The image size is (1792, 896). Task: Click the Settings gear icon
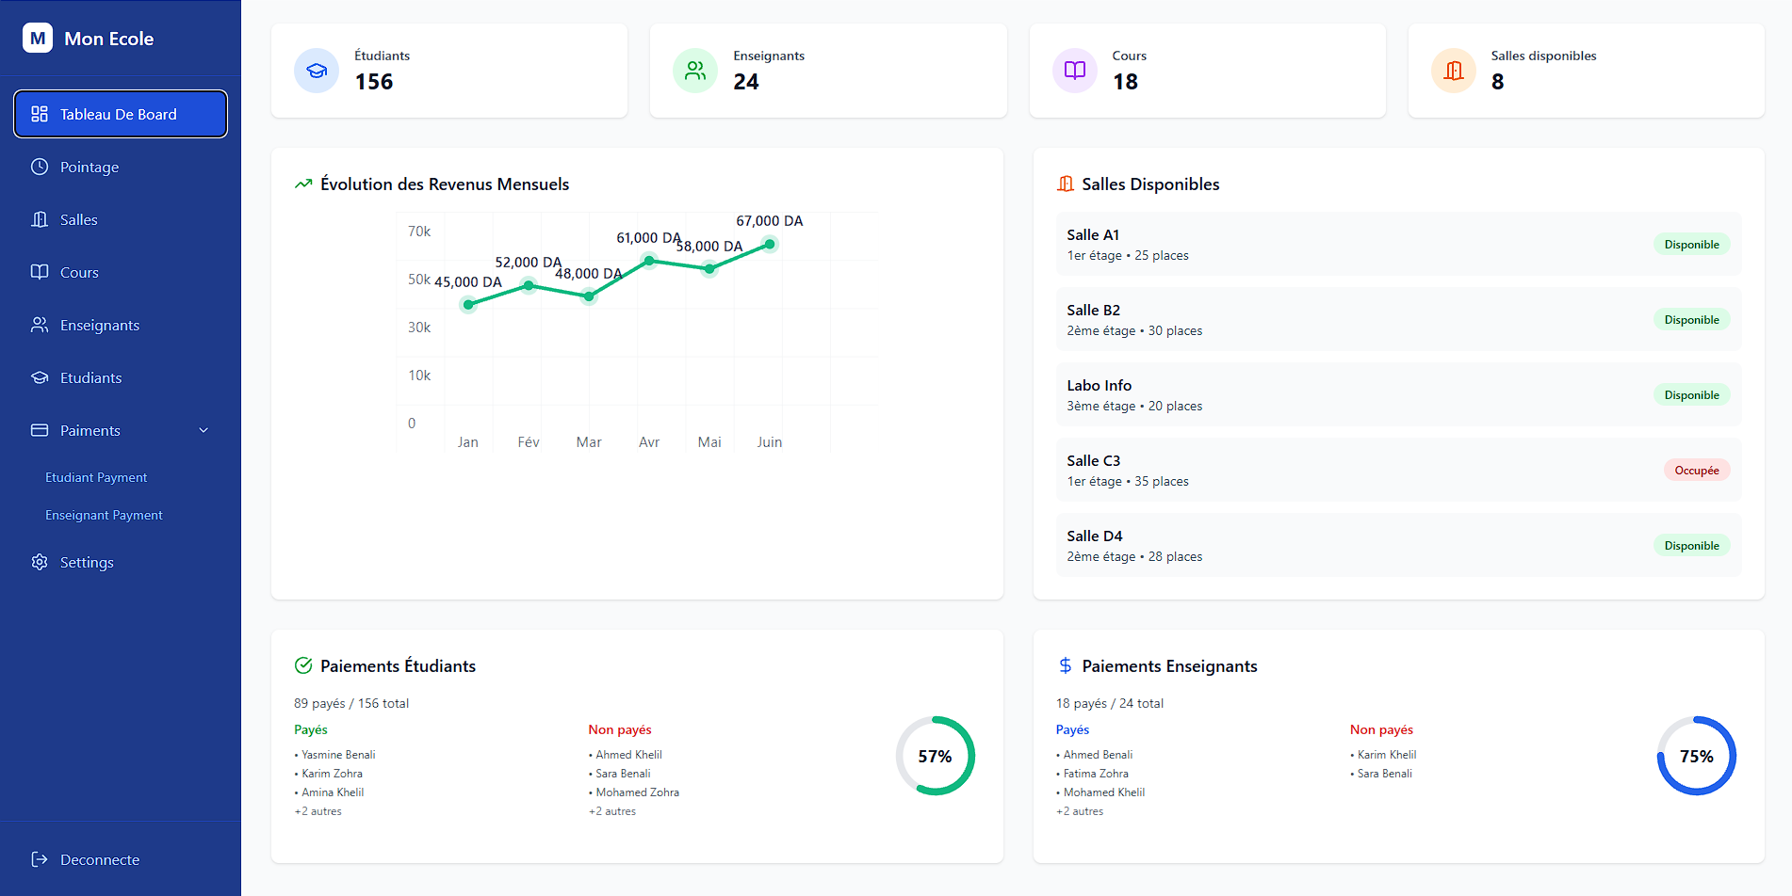click(x=40, y=562)
